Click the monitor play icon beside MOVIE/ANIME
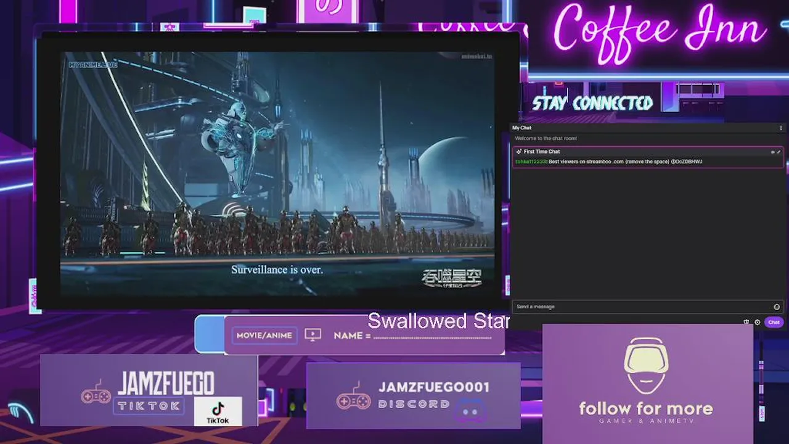Screen dimensions: 789x444 [x=313, y=335]
